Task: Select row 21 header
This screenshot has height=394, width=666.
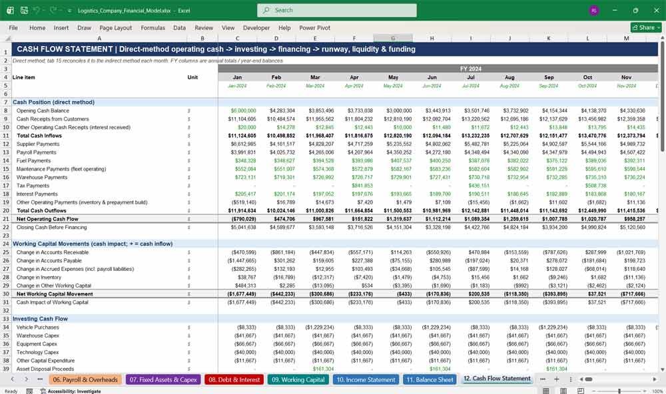Action: pyautogui.click(x=6, y=219)
